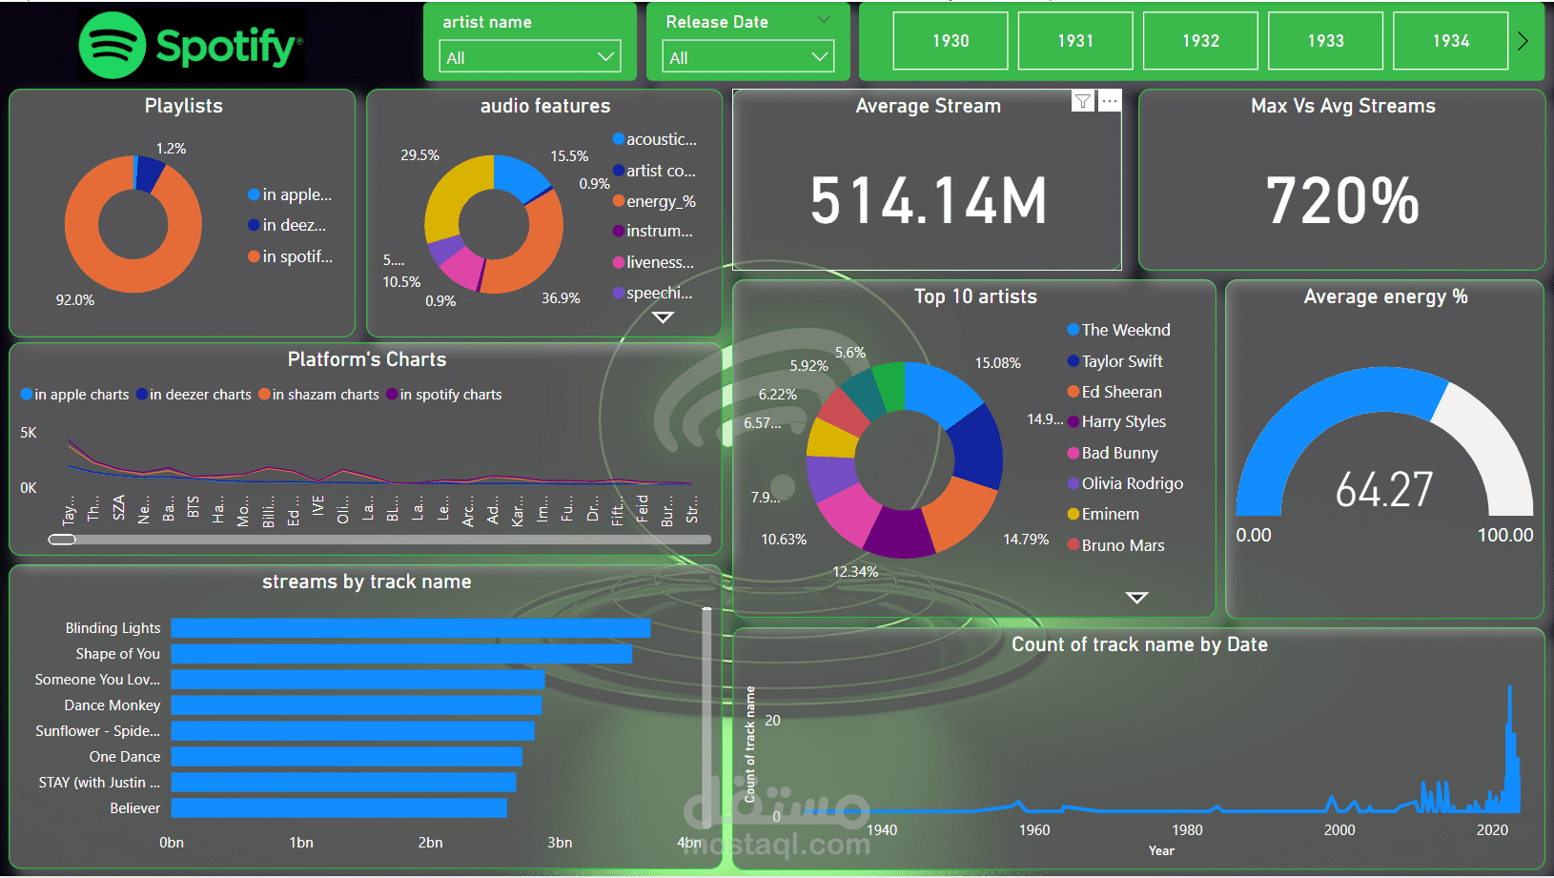
Task: Highlight Eminem in Top 10 artists legend
Action: pos(1103,514)
